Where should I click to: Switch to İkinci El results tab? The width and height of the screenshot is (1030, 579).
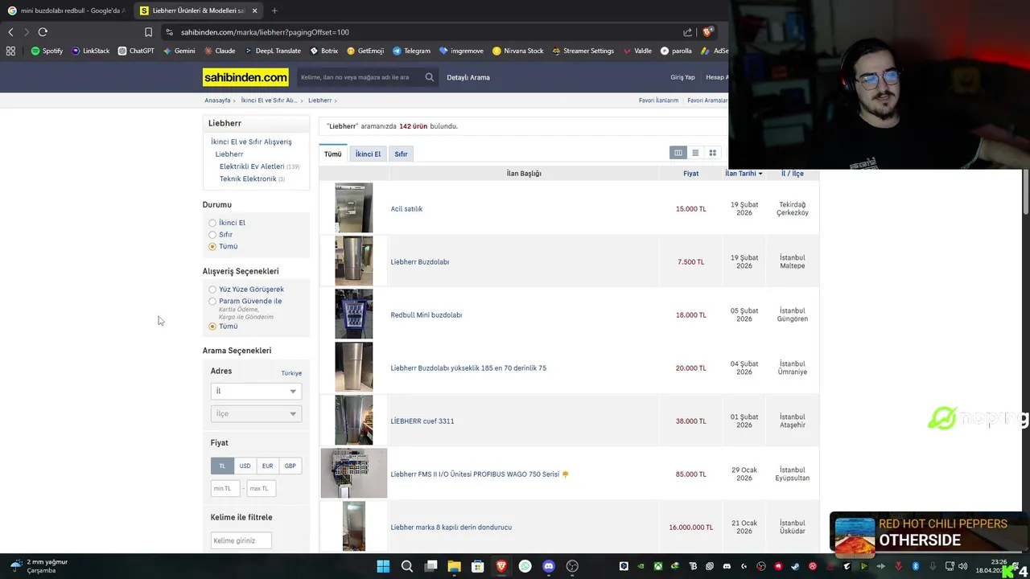(368, 154)
